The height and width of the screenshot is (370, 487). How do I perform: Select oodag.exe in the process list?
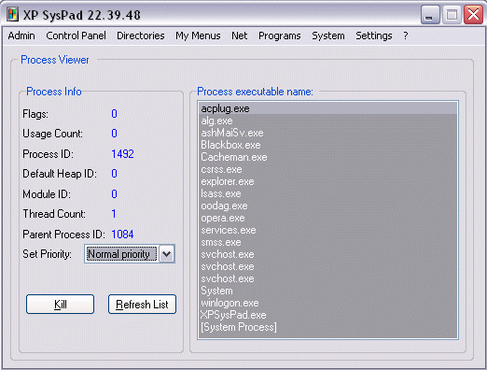pos(327,206)
